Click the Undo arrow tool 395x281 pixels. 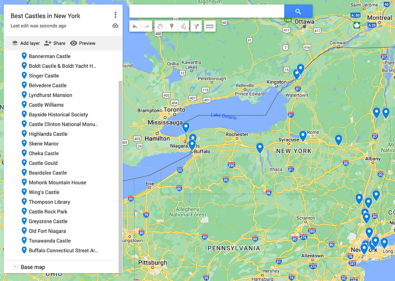(x=135, y=26)
